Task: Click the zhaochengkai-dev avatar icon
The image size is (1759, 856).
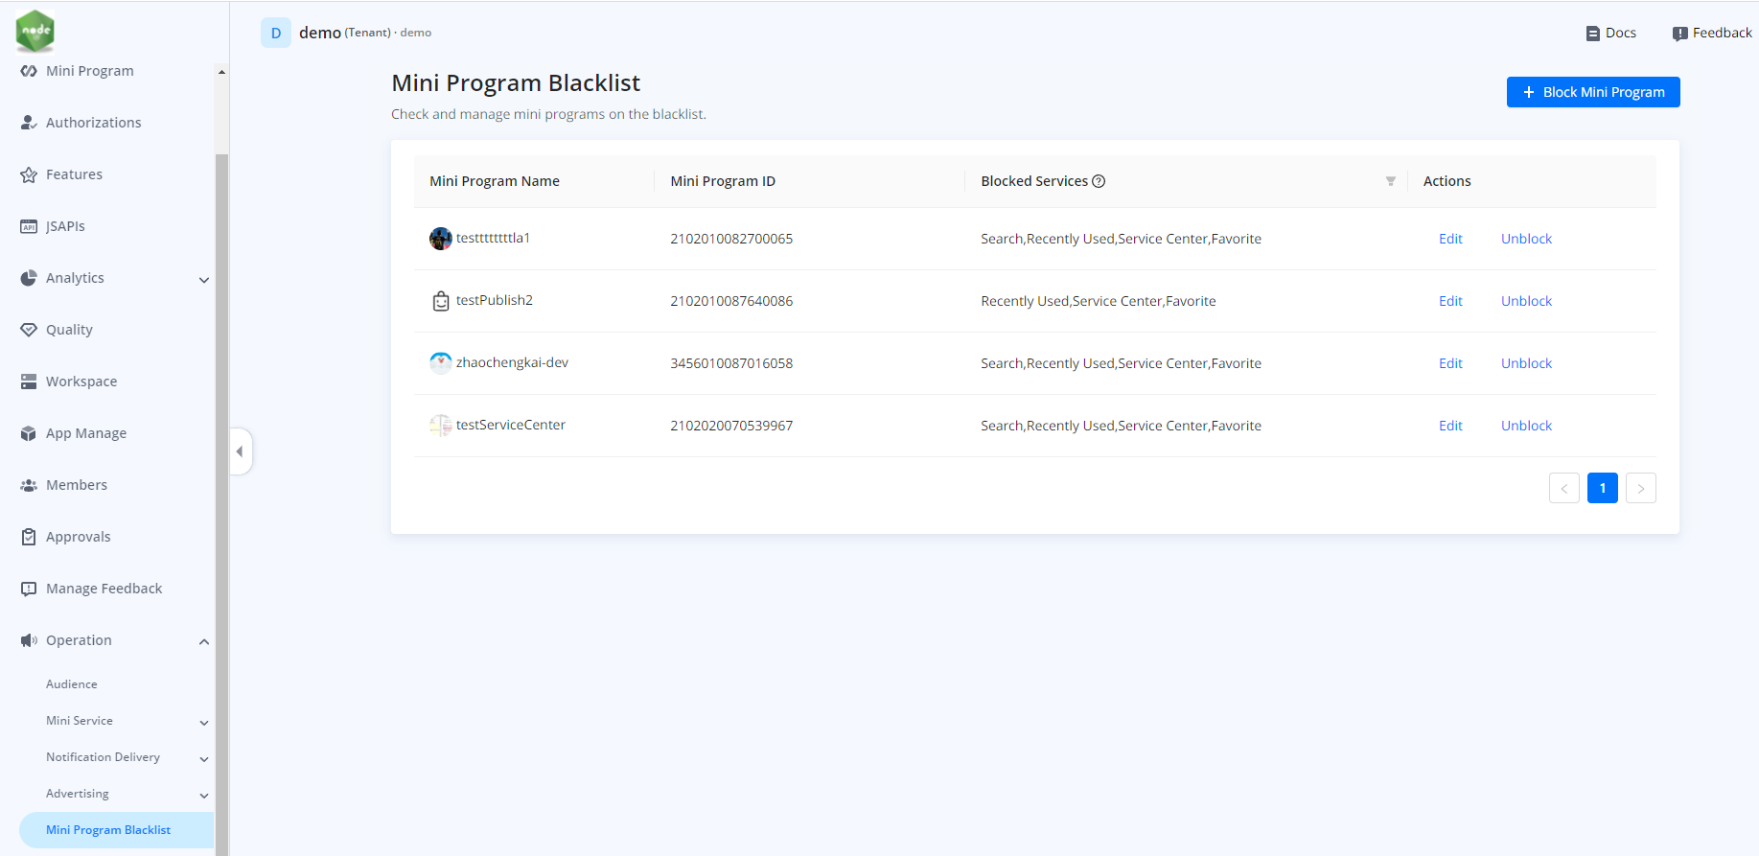Action: 440,363
